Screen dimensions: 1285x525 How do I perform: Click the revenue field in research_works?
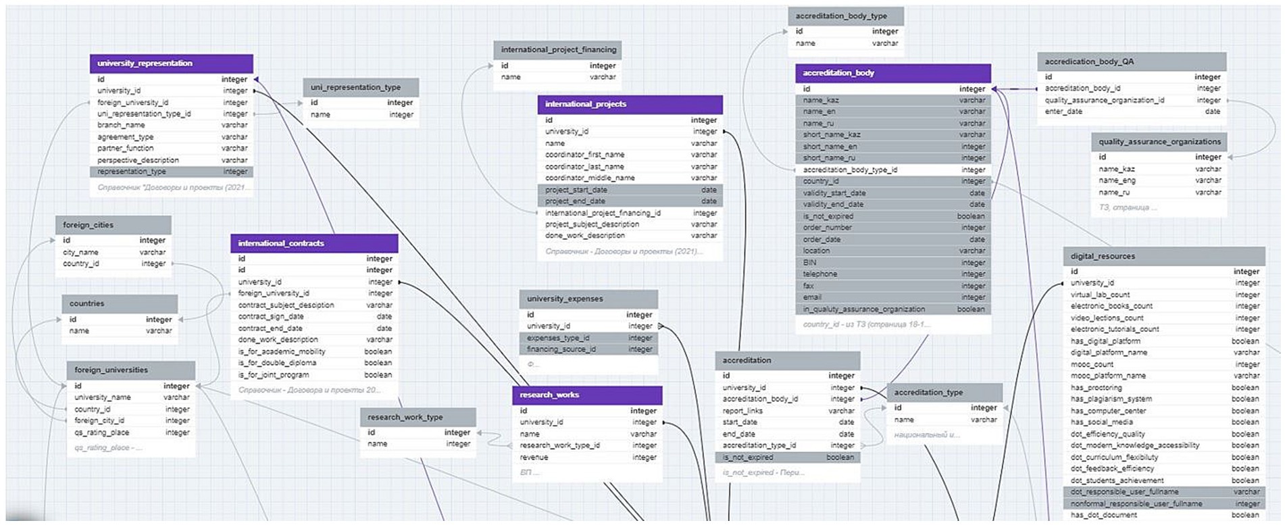pyautogui.click(x=587, y=458)
